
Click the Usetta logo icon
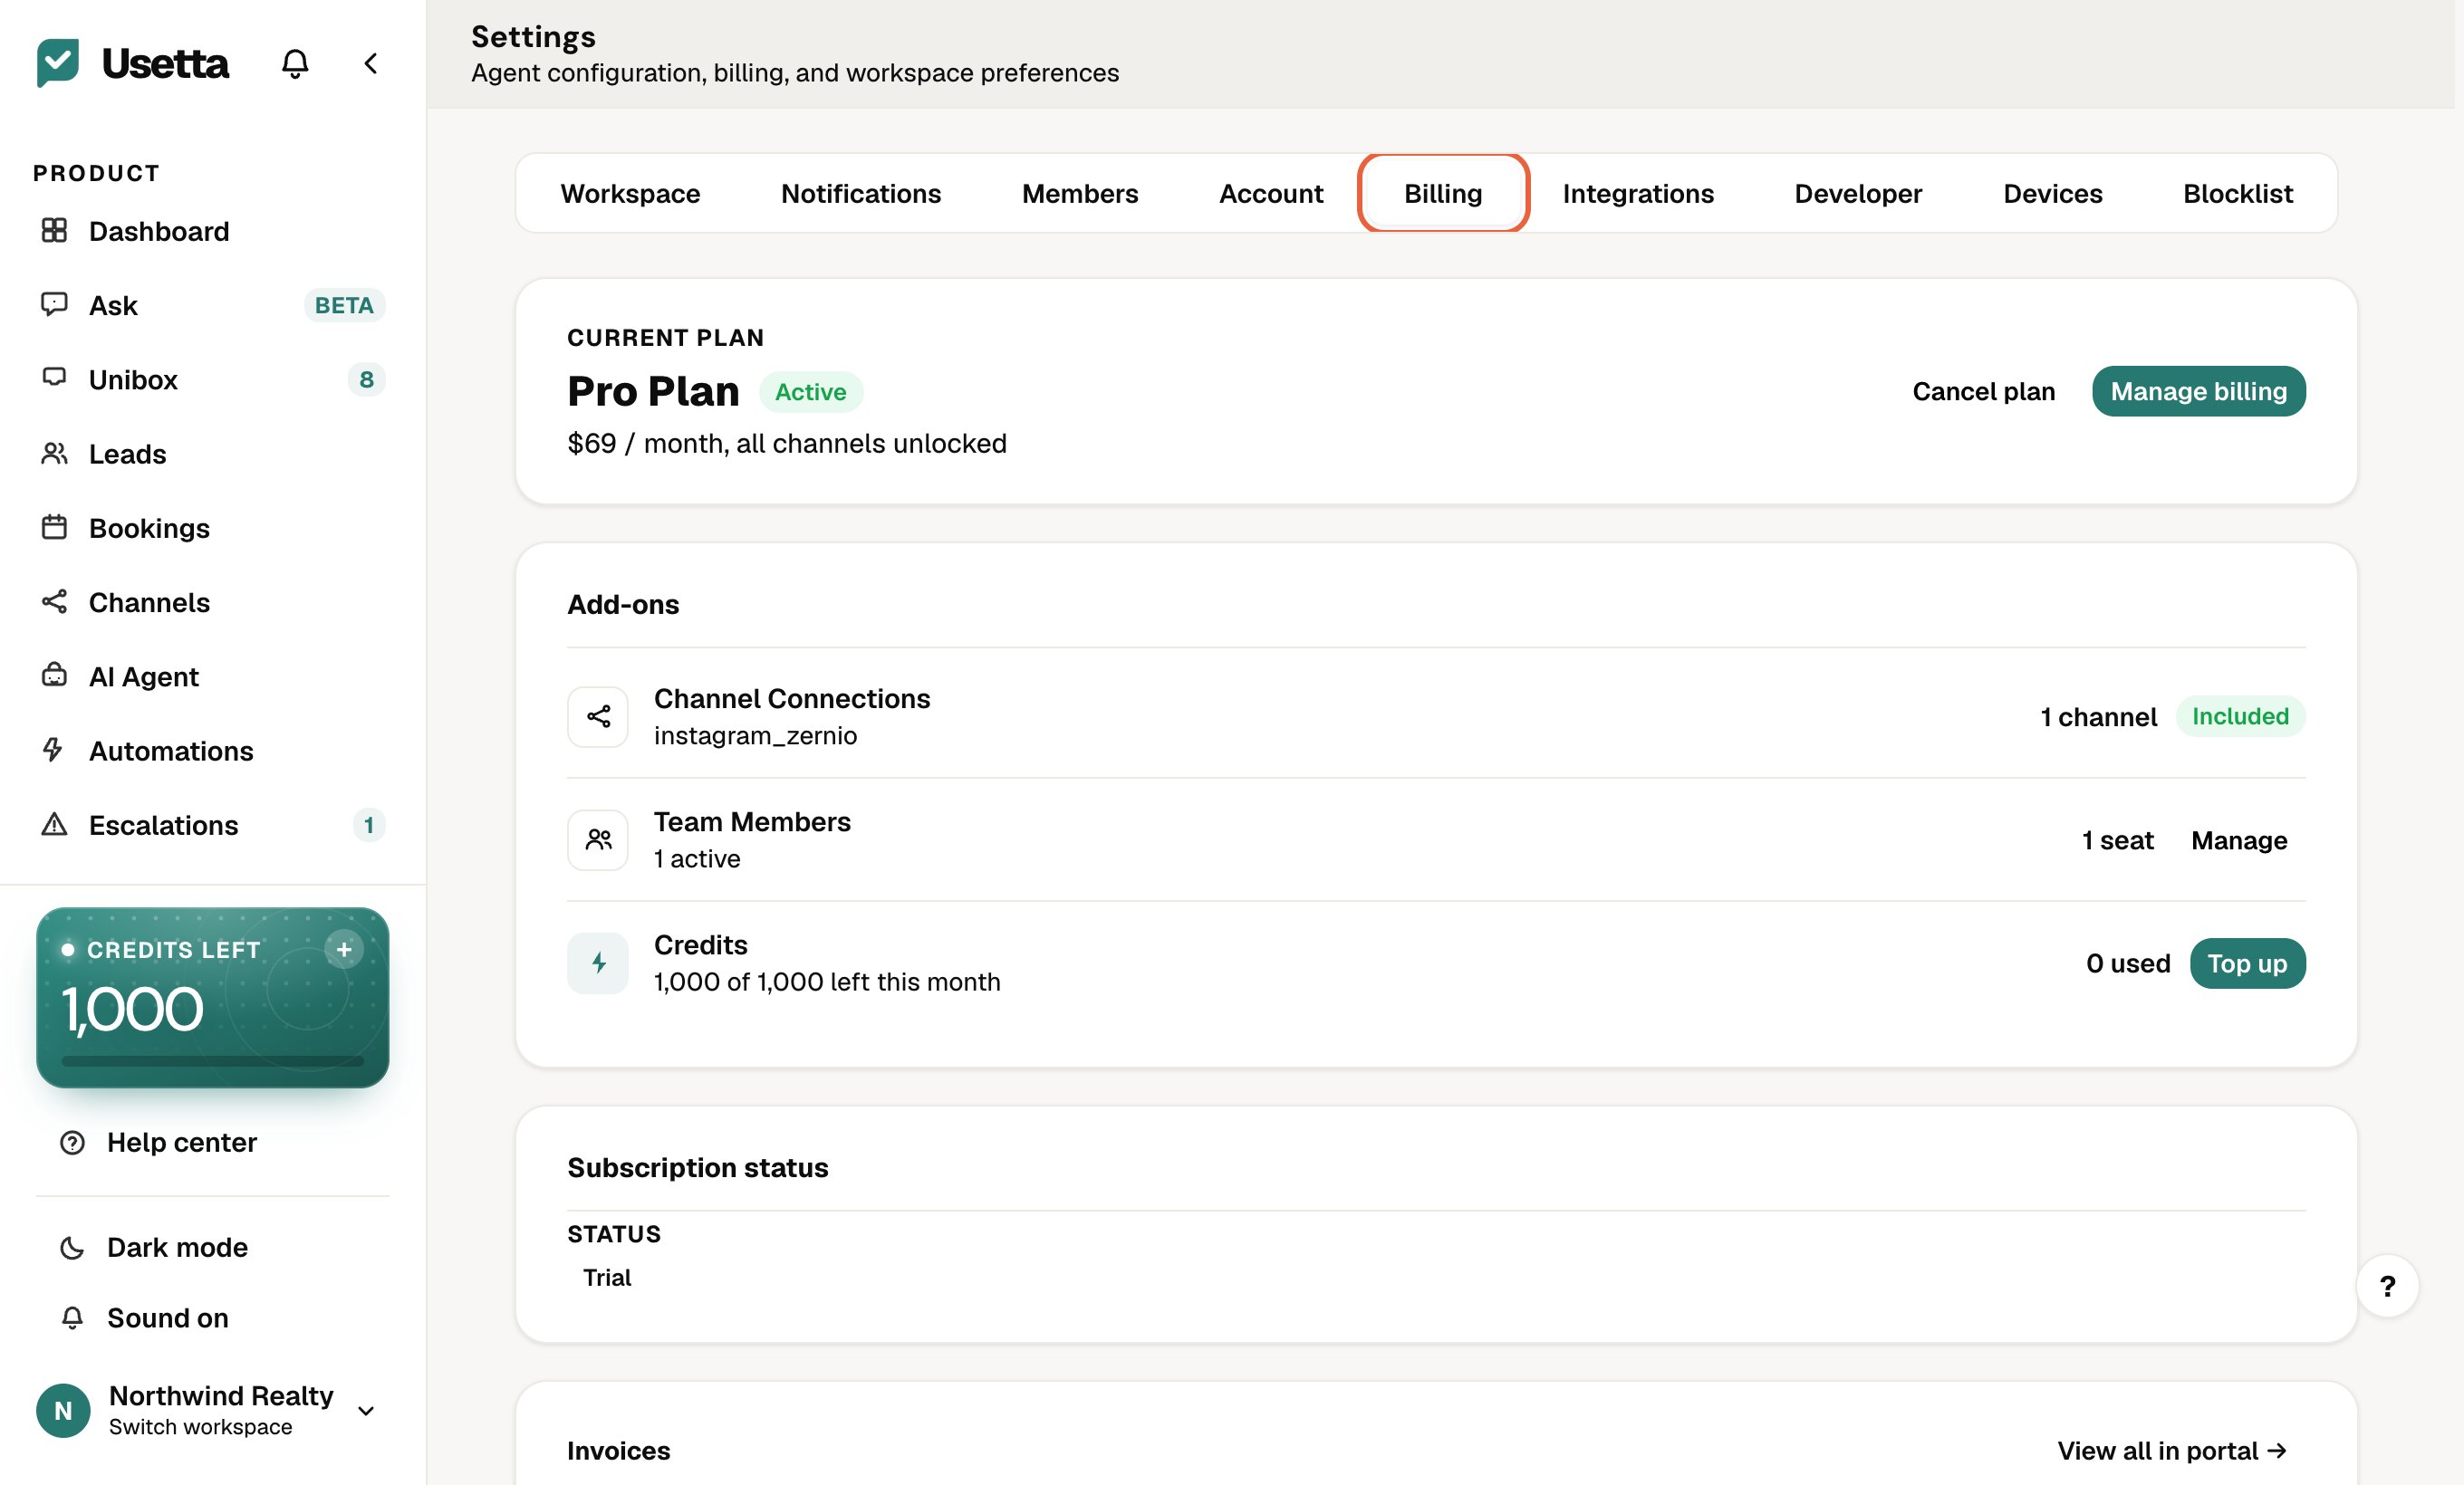tap(58, 63)
